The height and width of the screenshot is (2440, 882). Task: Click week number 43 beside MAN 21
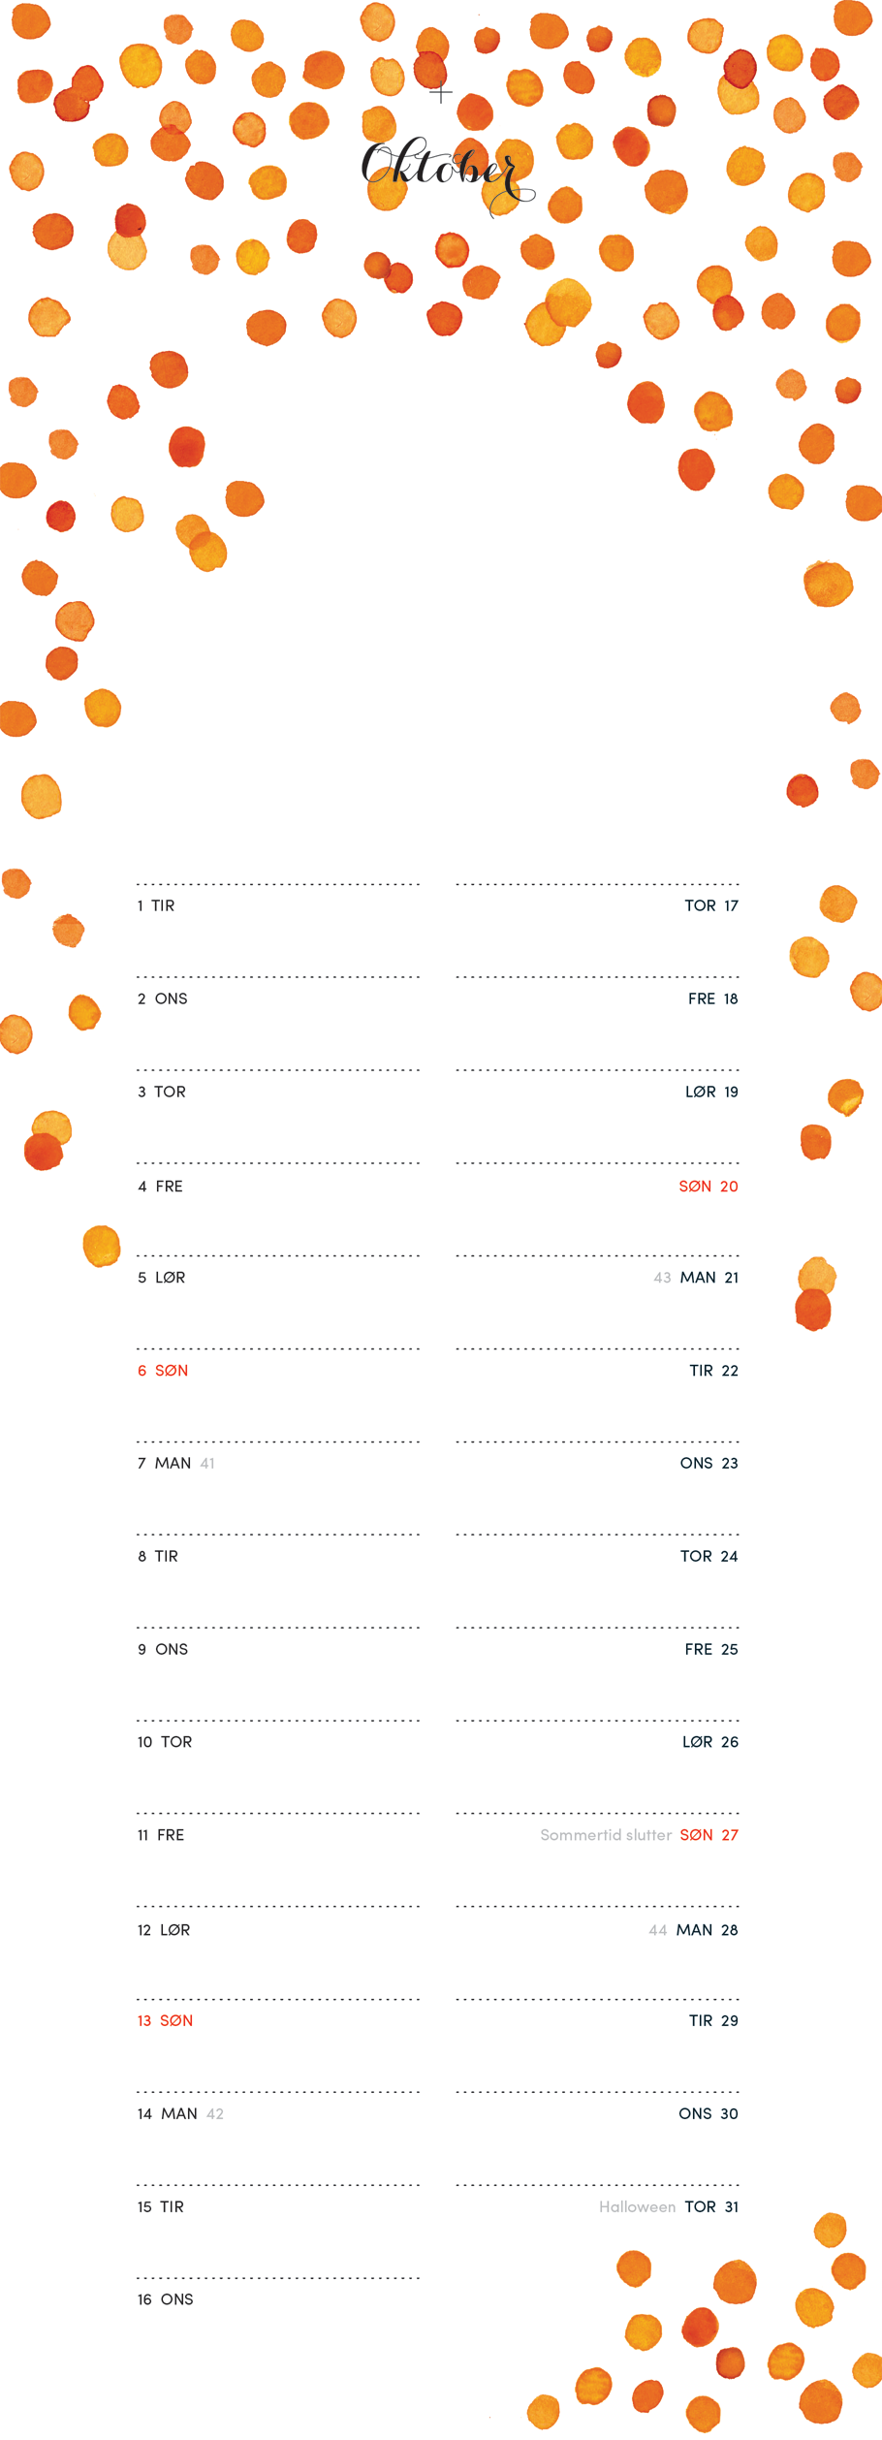coord(662,1278)
